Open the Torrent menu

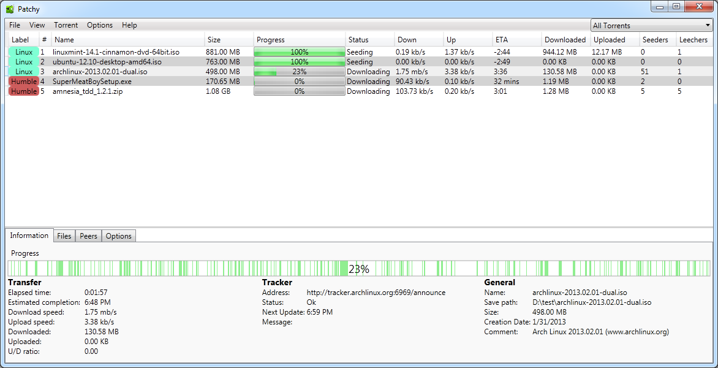pos(66,25)
